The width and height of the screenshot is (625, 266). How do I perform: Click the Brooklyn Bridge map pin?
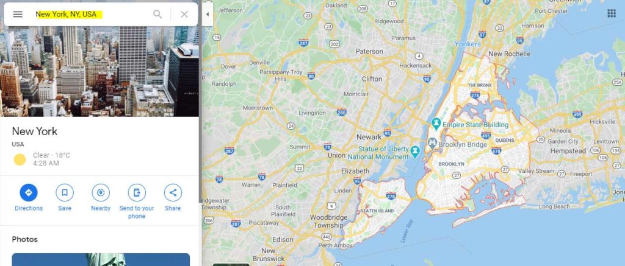click(x=432, y=143)
